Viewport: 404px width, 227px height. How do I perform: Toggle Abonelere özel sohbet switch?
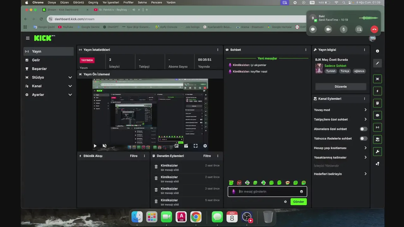364,129
